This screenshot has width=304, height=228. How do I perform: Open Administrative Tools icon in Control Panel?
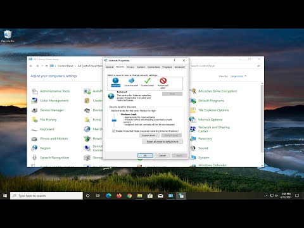[x=35, y=91]
